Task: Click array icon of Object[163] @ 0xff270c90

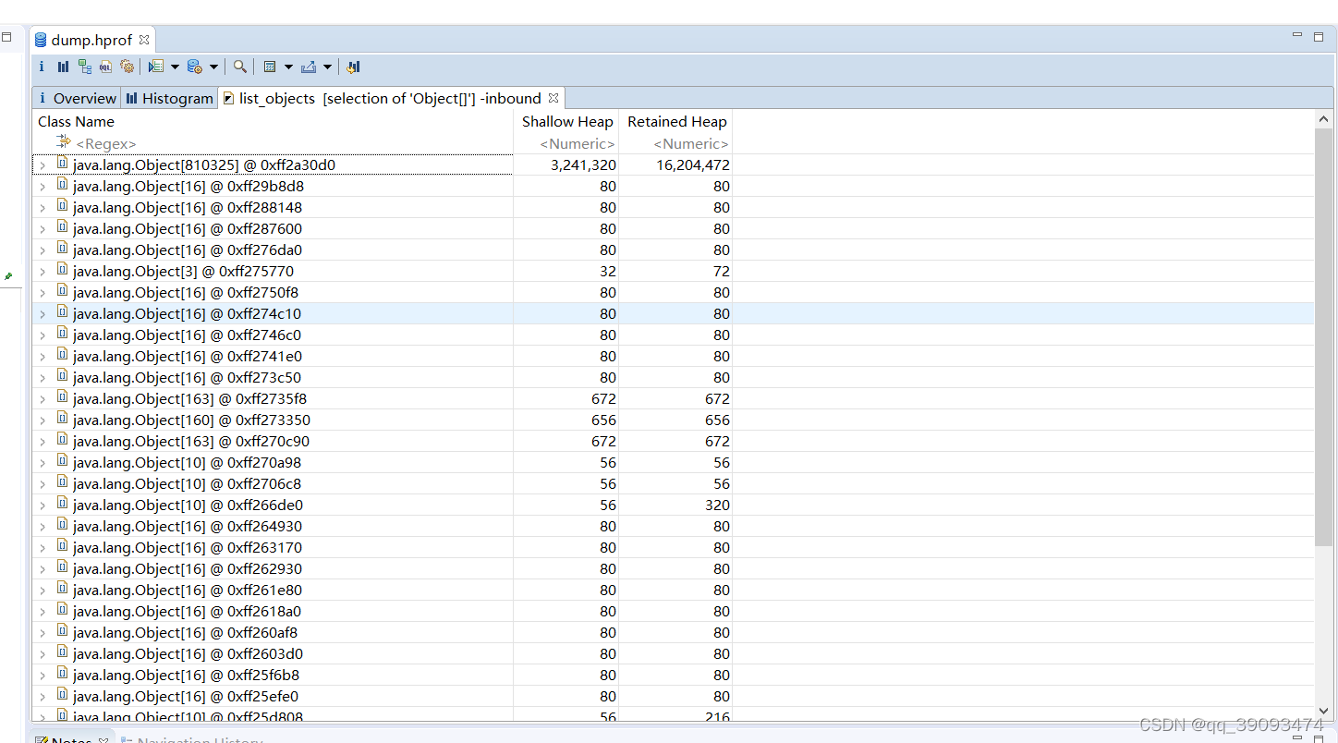Action: tap(63, 440)
